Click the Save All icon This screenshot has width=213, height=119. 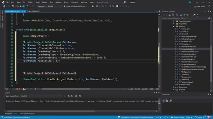point(23,6)
